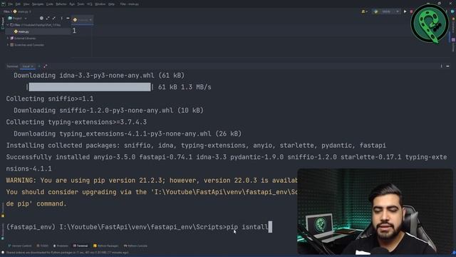This screenshot has width=456, height=257.
Task: Open the Help menu
Action: (x=111, y=4)
